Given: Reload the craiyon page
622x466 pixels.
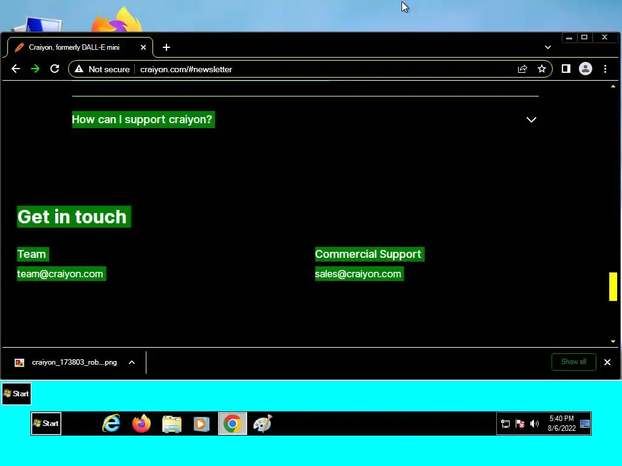Looking at the screenshot, I should [55, 69].
